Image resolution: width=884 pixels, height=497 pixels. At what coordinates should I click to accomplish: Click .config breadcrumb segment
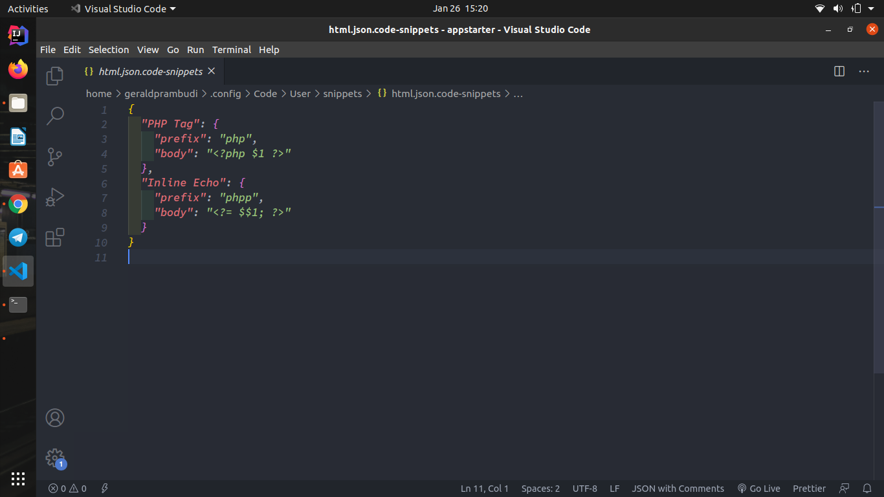click(225, 94)
